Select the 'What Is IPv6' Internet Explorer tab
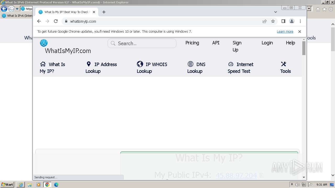Viewport: 335px width, 188px height. click(x=17, y=16)
